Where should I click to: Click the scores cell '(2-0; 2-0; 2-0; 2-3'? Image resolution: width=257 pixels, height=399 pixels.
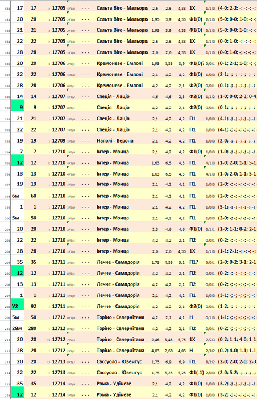[237, 361]
